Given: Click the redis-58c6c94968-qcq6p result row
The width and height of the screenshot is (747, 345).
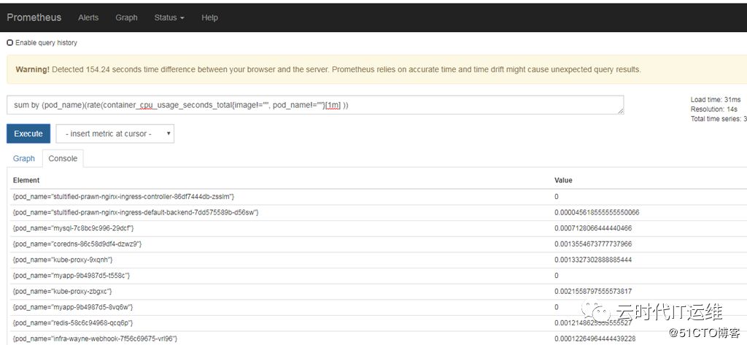Looking at the screenshot, I should tap(73, 322).
